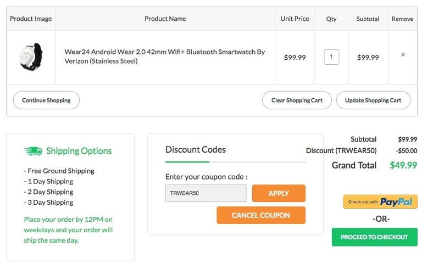The image size is (422, 269).
Task: Click the green shipping truck icon
Action: click(34, 151)
